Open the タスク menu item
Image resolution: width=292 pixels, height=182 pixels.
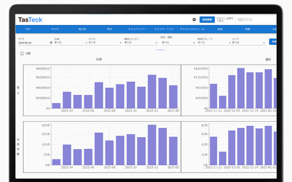pyautogui.click(x=55, y=29)
